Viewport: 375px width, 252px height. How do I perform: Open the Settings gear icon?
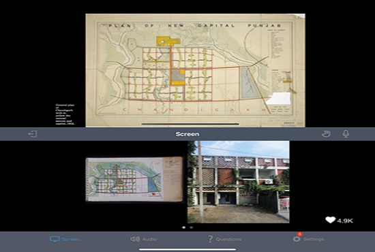point(297,239)
